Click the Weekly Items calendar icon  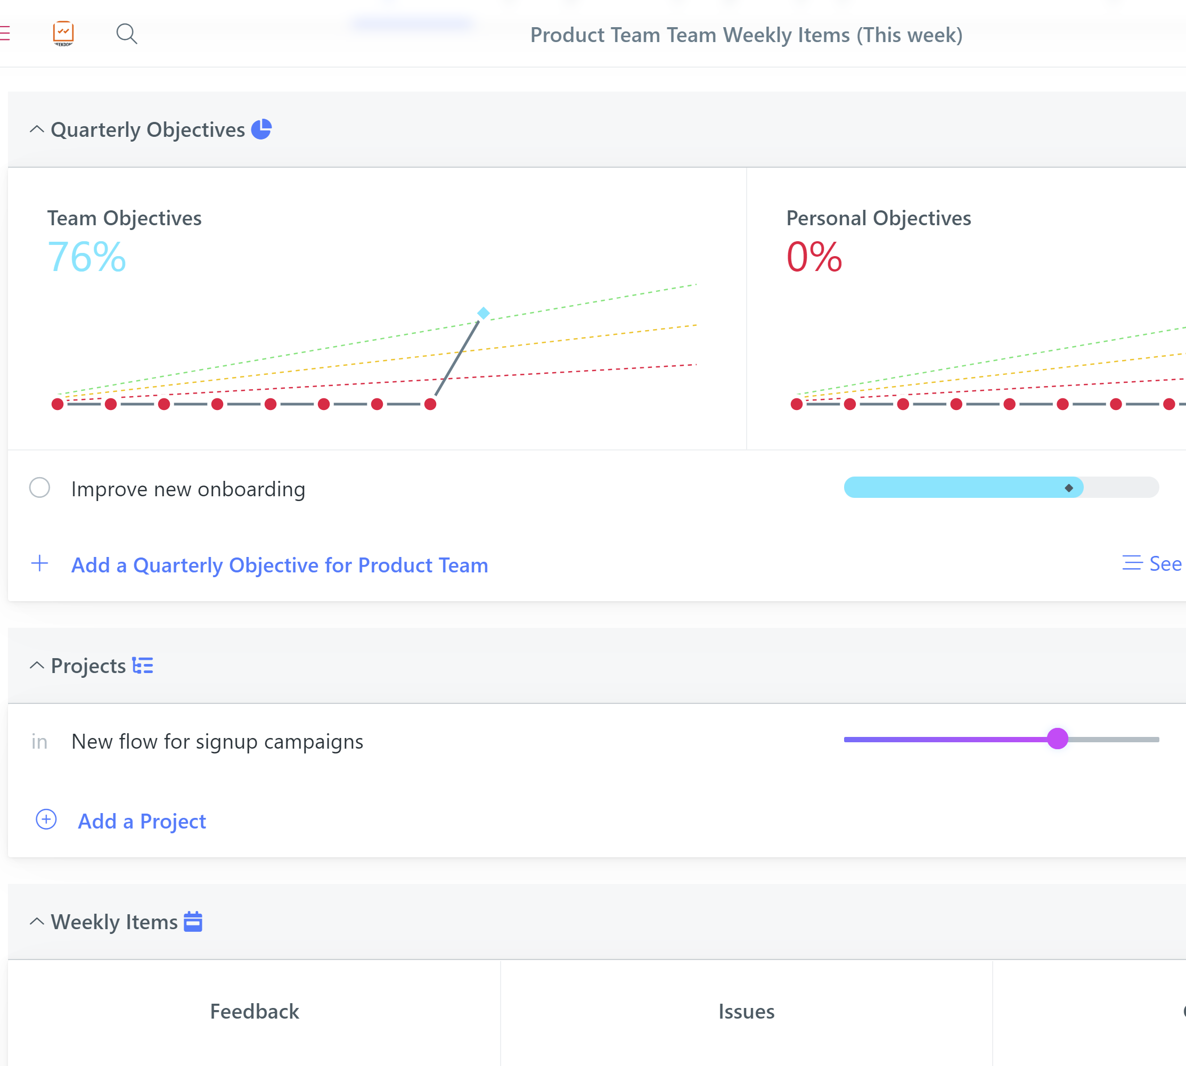click(193, 922)
